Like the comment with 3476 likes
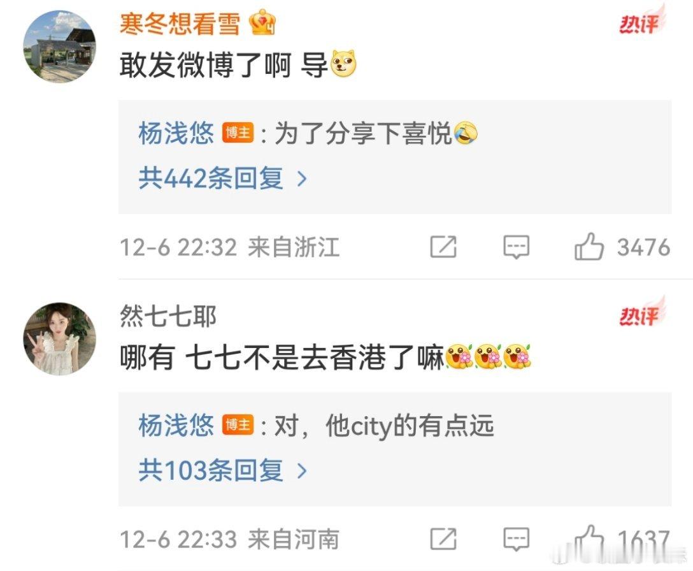The height and width of the screenshot is (571, 693). click(589, 247)
